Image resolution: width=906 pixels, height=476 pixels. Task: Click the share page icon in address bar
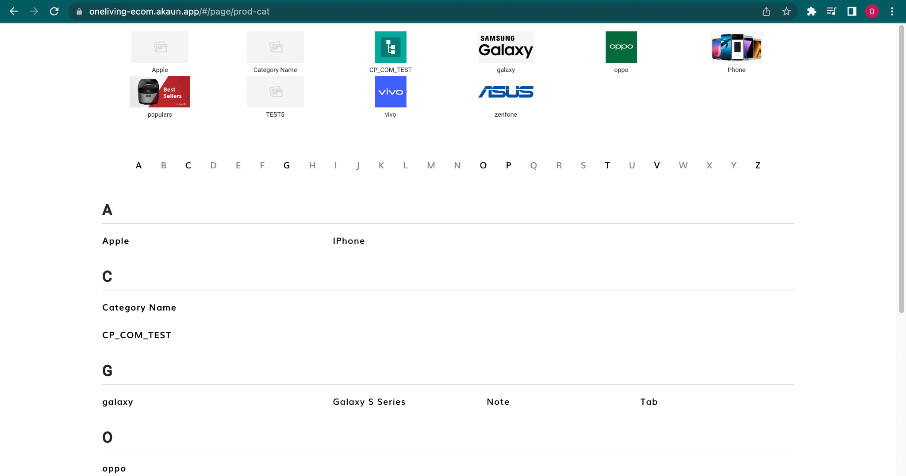[x=766, y=11]
